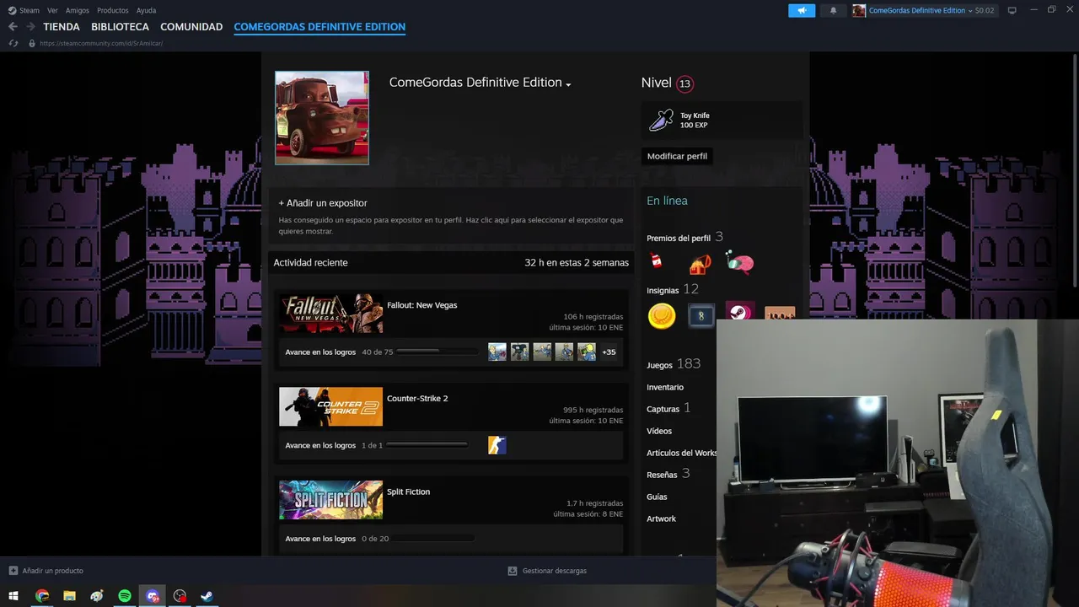The image size is (1079, 607).
Task: Open the notifications bell
Action: pyautogui.click(x=834, y=10)
